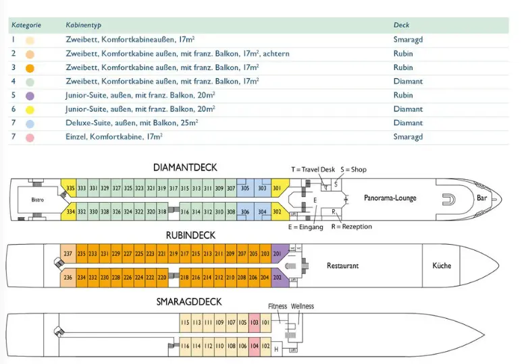This screenshot has width=526, height=364.
Task: Select aft cabin 237 on the Rubindeck
Action: point(68,253)
